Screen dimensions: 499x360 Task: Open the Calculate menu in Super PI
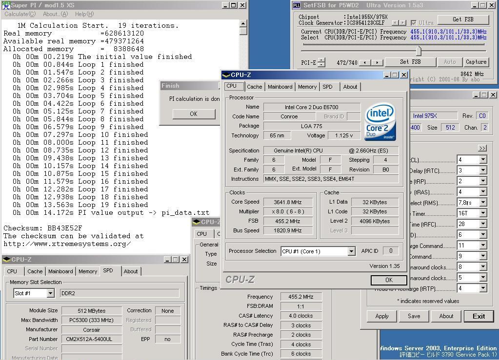[x=20, y=14]
